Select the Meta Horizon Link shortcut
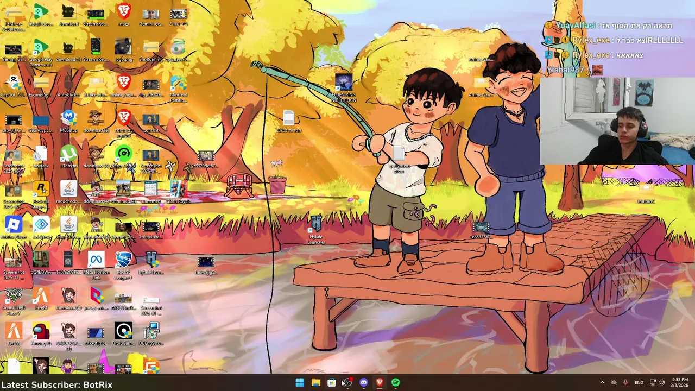The image size is (695, 391). [96, 266]
